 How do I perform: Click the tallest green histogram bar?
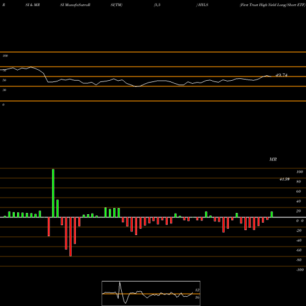tap(53, 193)
